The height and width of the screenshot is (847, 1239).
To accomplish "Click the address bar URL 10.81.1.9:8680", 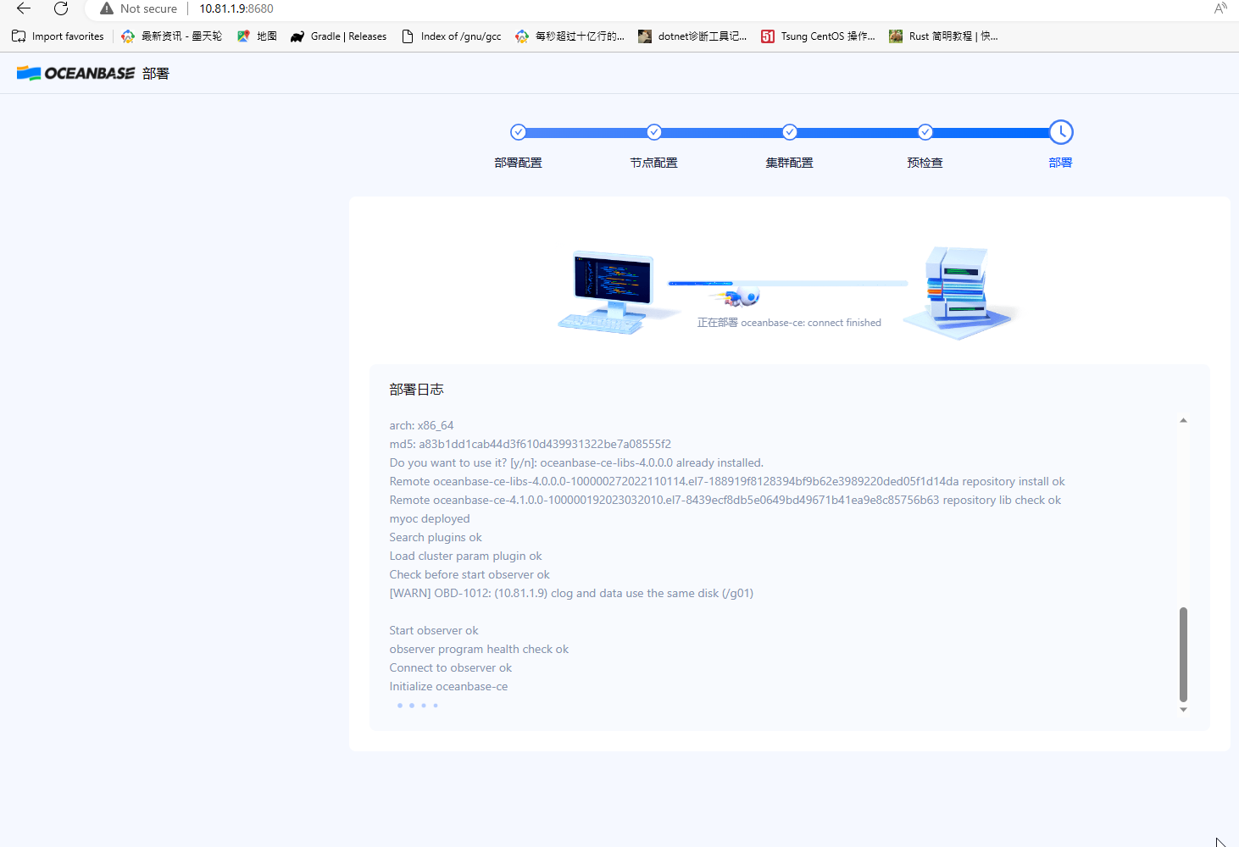I will [236, 8].
